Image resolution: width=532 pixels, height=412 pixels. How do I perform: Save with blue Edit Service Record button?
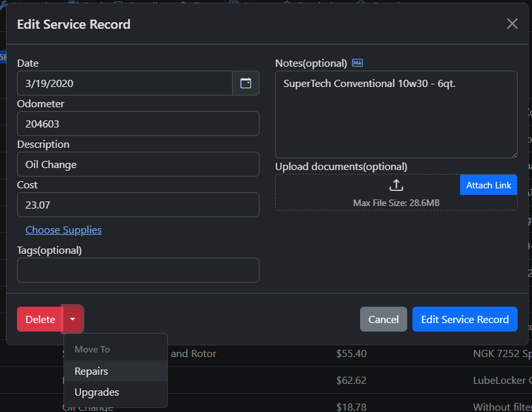click(465, 319)
